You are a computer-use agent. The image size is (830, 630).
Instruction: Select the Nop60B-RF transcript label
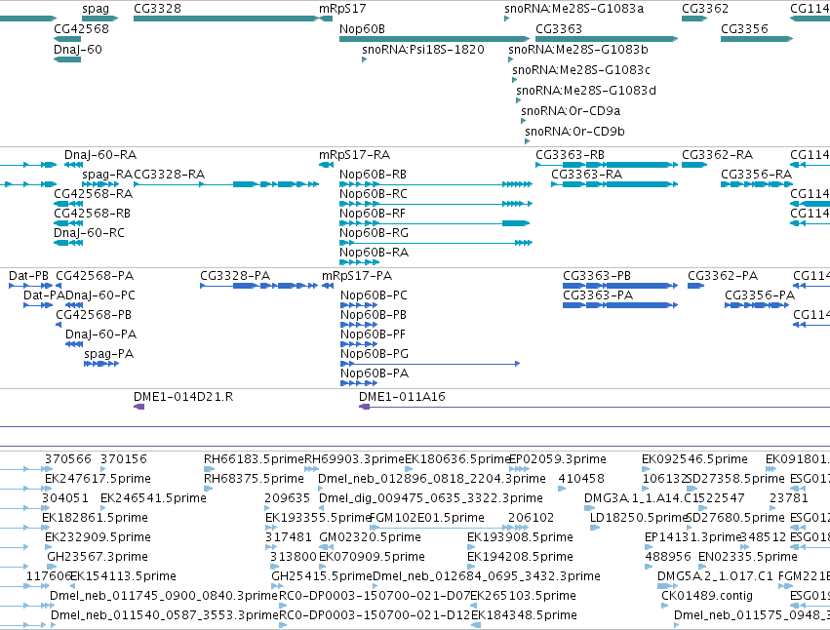click(x=373, y=214)
